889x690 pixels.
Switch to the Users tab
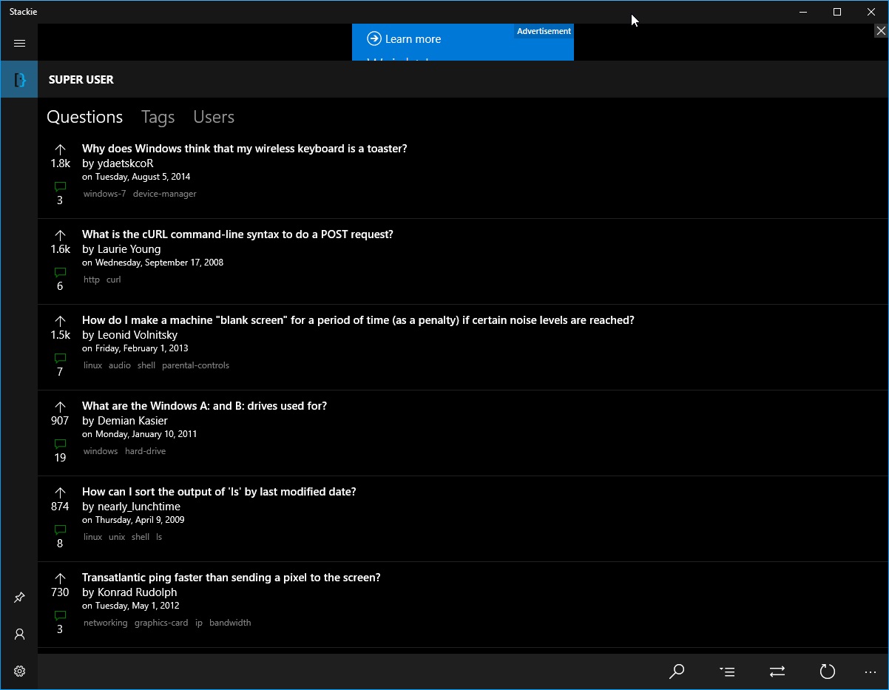[213, 117]
